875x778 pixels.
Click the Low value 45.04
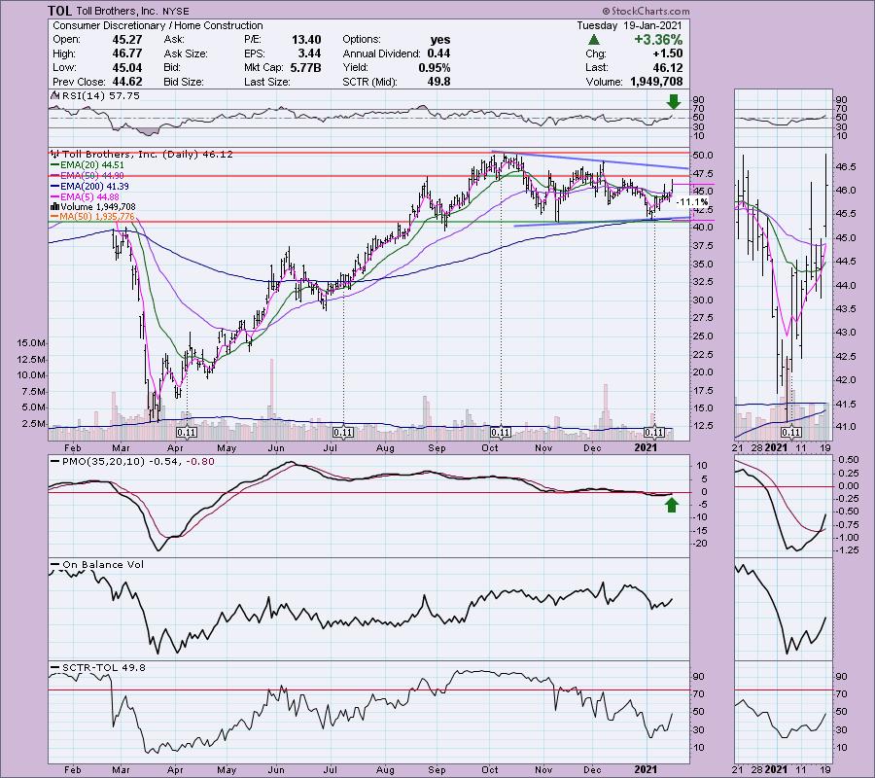tap(127, 67)
